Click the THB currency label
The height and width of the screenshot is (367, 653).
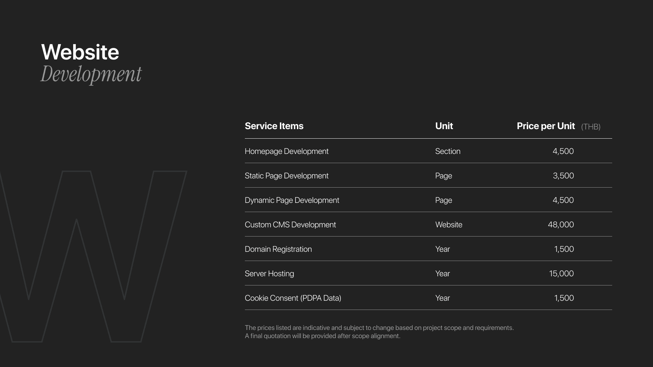[591, 127]
